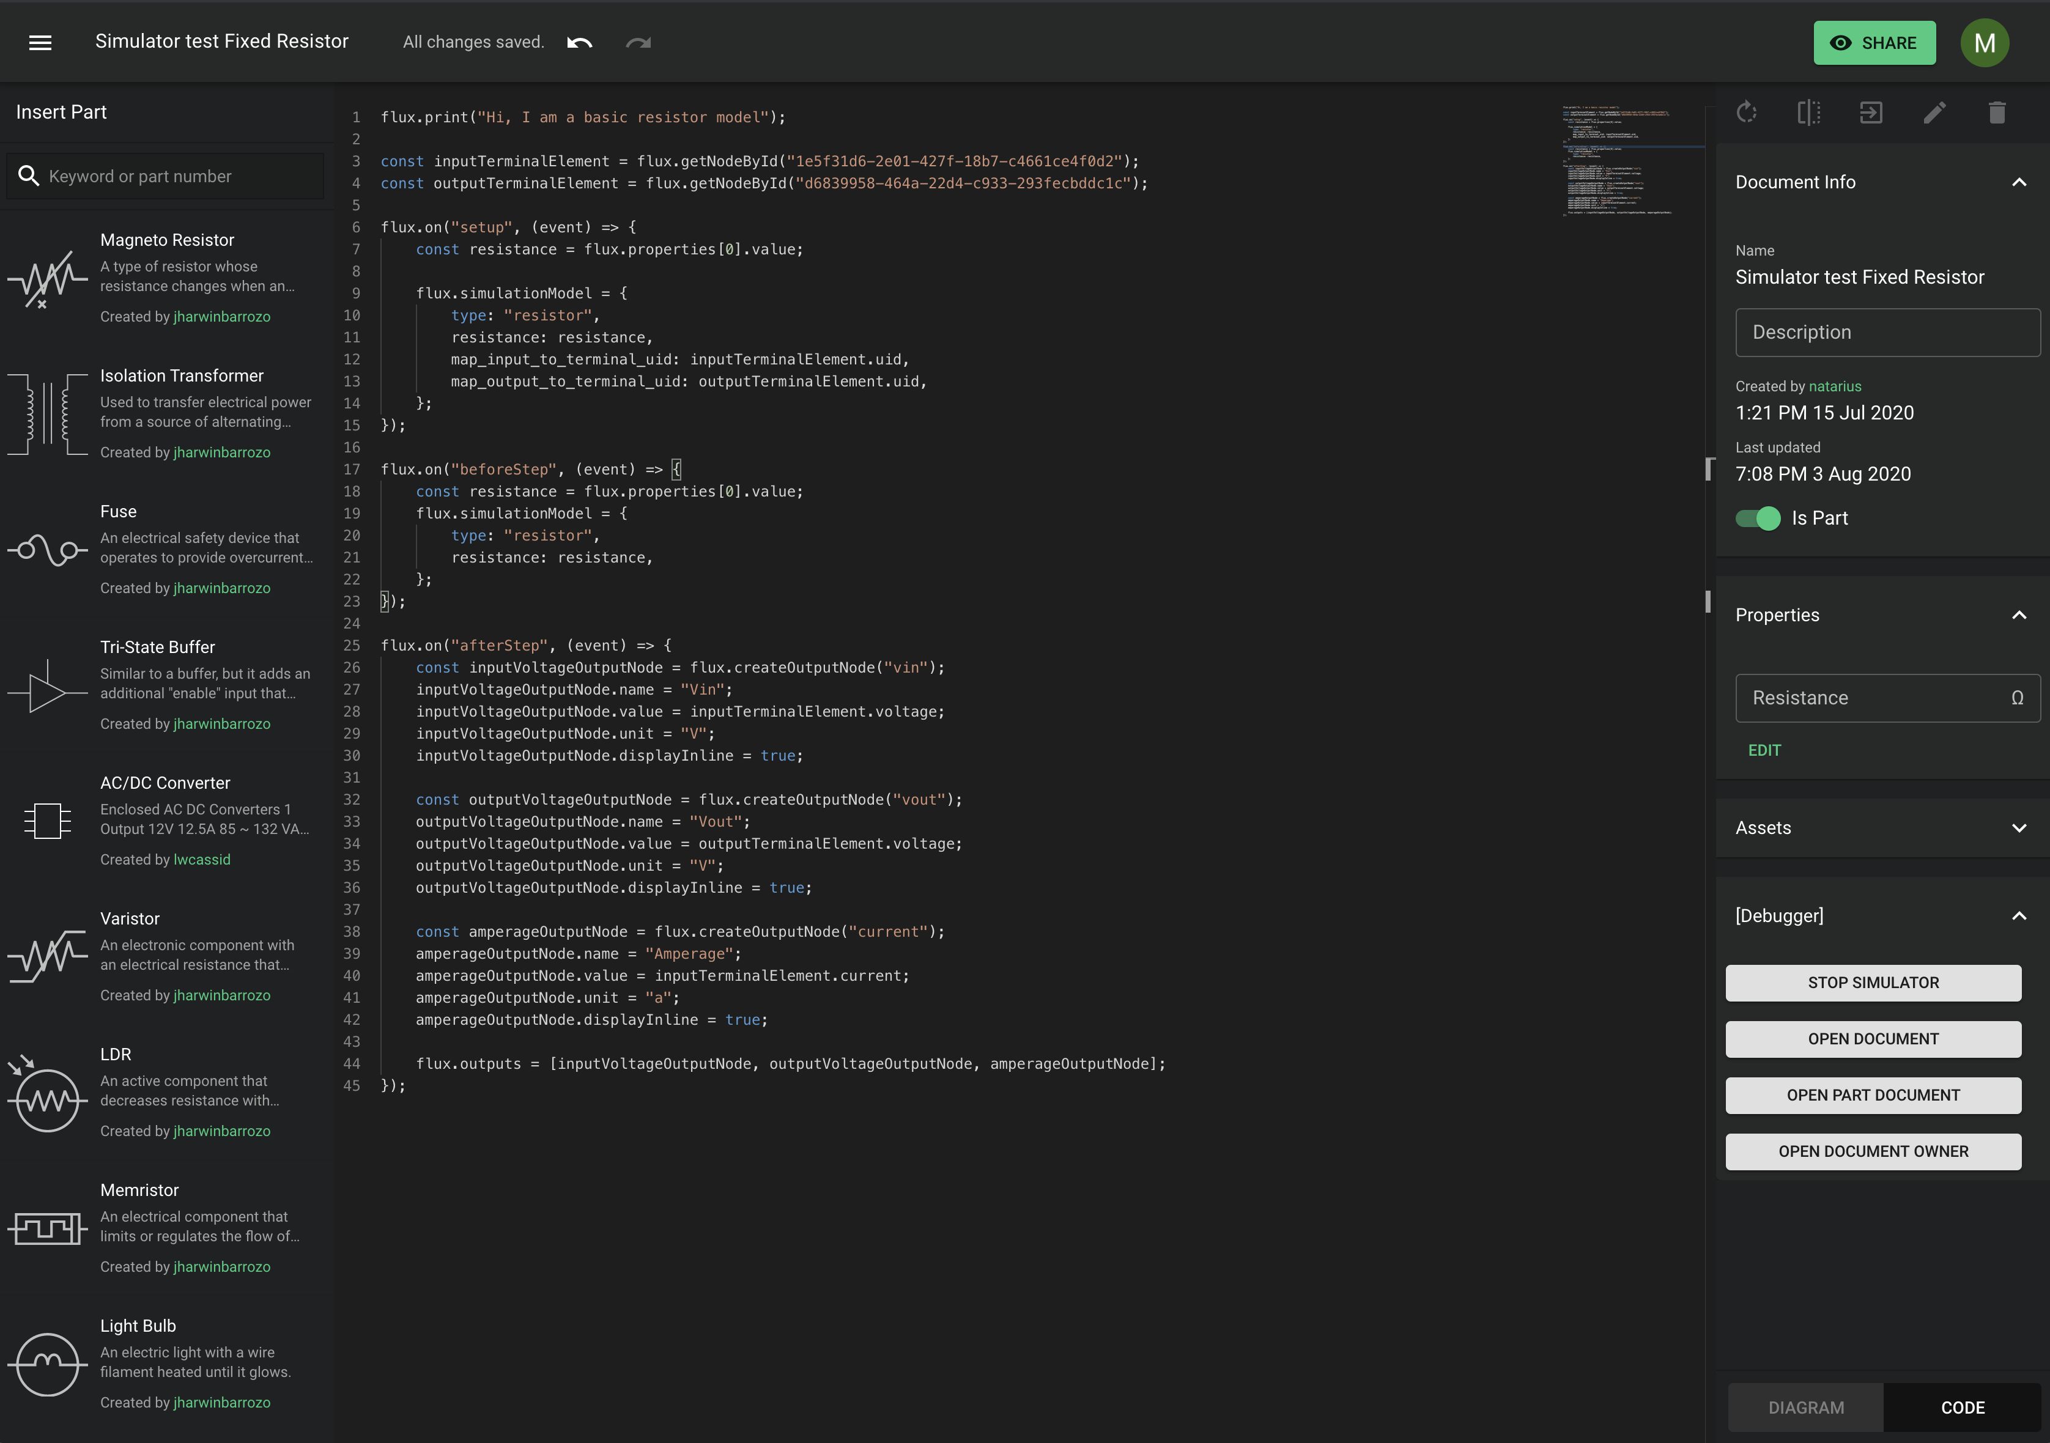
Task: Click OPEN DOCUMENT button
Action: tap(1873, 1039)
